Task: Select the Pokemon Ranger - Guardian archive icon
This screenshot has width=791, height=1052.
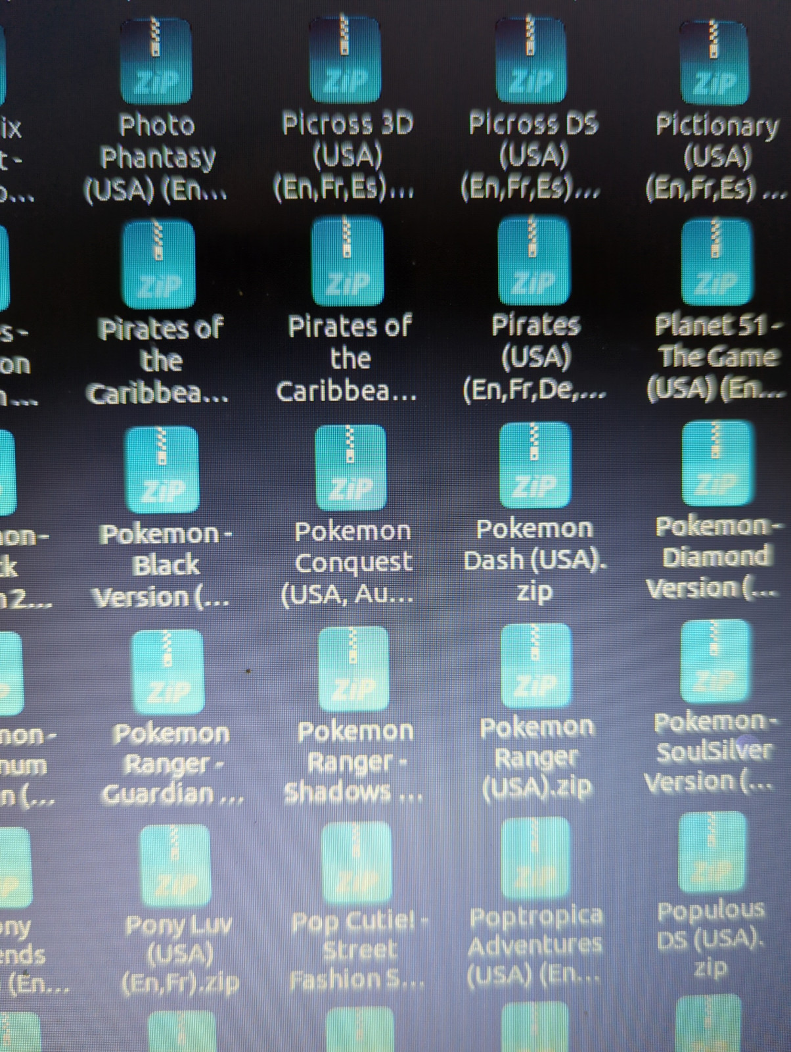Action: click(x=168, y=671)
